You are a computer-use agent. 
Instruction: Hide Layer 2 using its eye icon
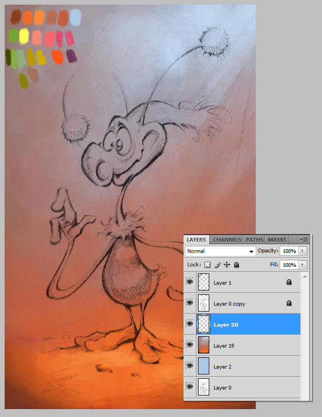(x=189, y=366)
